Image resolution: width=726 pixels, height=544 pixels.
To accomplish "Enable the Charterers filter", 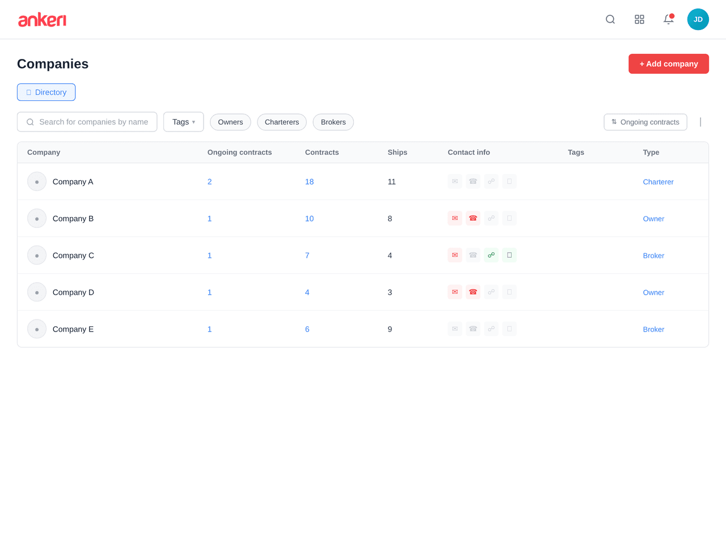I will click(x=281, y=122).
